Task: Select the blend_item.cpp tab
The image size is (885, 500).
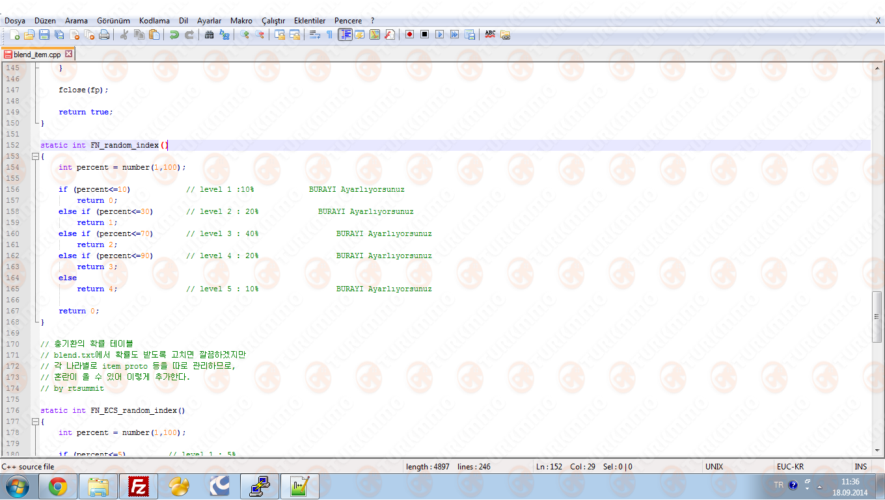Action: (37, 55)
